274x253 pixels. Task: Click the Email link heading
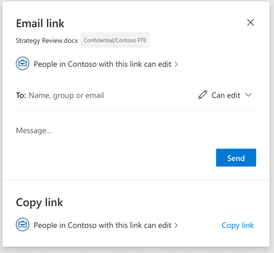point(40,23)
